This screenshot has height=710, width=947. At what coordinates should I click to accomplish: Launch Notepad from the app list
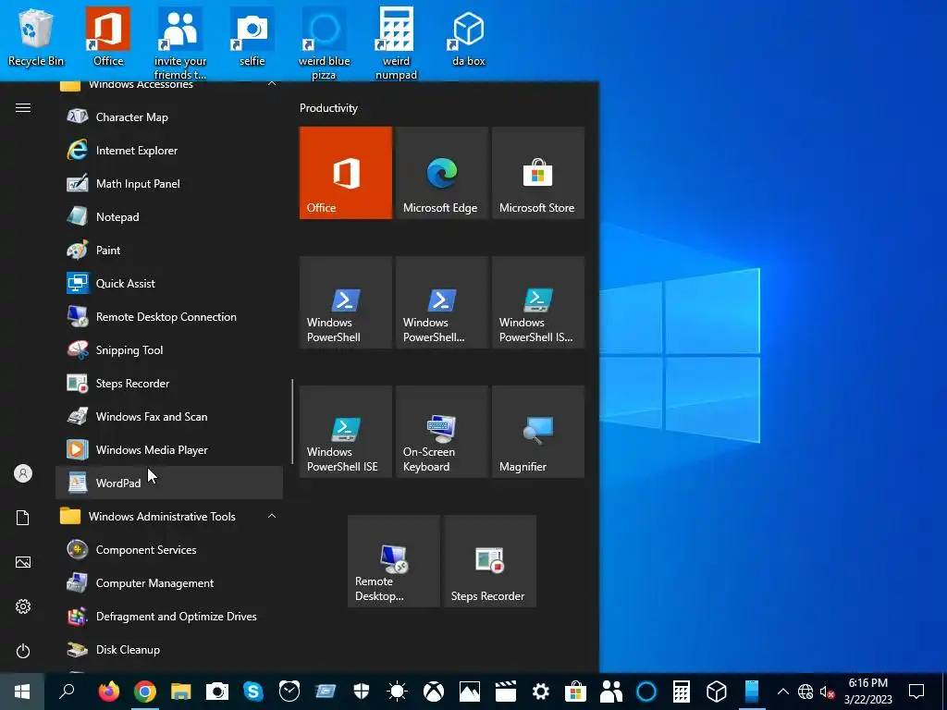(169, 216)
